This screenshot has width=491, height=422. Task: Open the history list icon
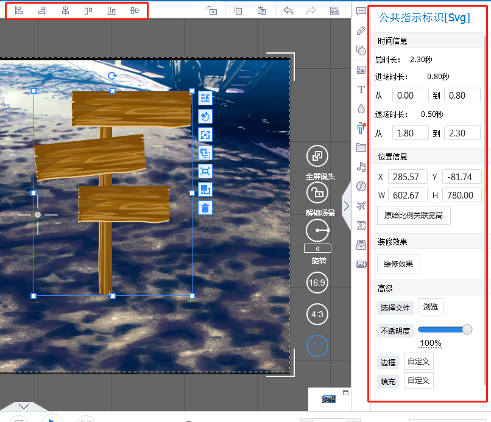(334, 10)
